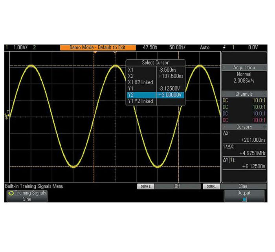The image size is (275, 252).
Task: Click the DEMO 2 label
Action: [x=146, y=187]
